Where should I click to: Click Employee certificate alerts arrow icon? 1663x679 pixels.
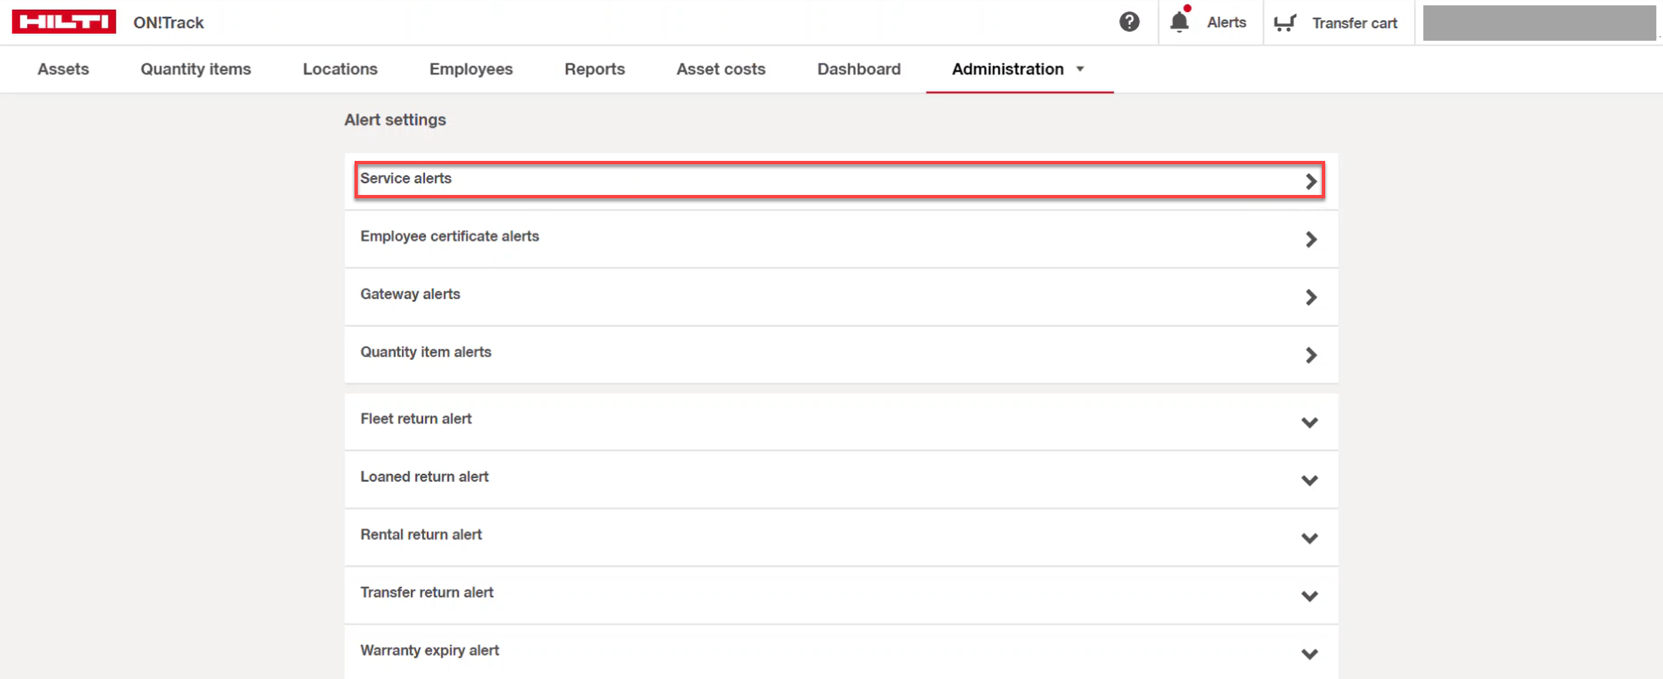coord(1311,239)
